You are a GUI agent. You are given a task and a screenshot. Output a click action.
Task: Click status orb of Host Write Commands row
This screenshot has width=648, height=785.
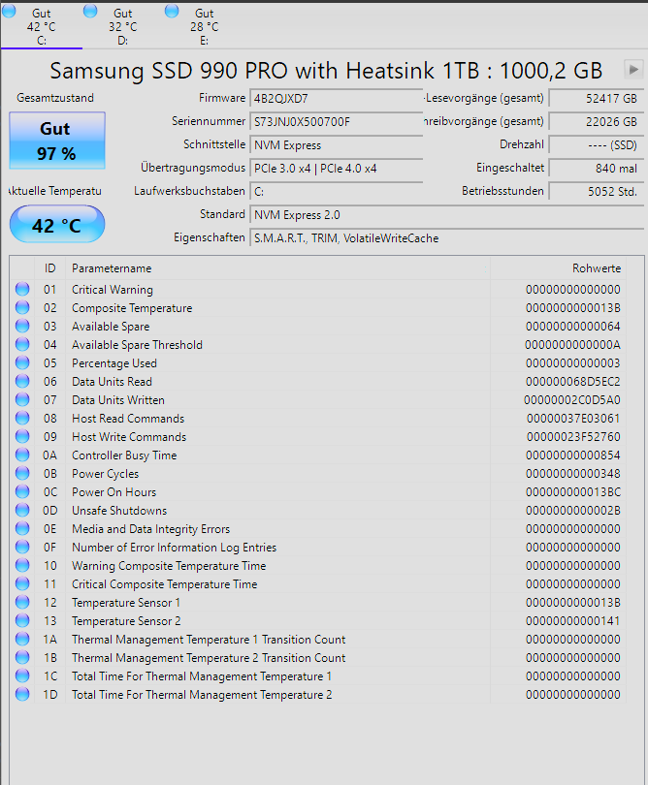[22, 436]
